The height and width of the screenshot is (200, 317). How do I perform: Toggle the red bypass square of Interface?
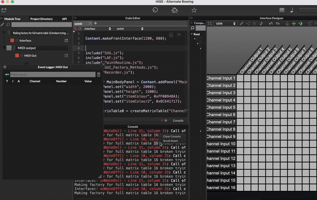(x=12, y=41)
